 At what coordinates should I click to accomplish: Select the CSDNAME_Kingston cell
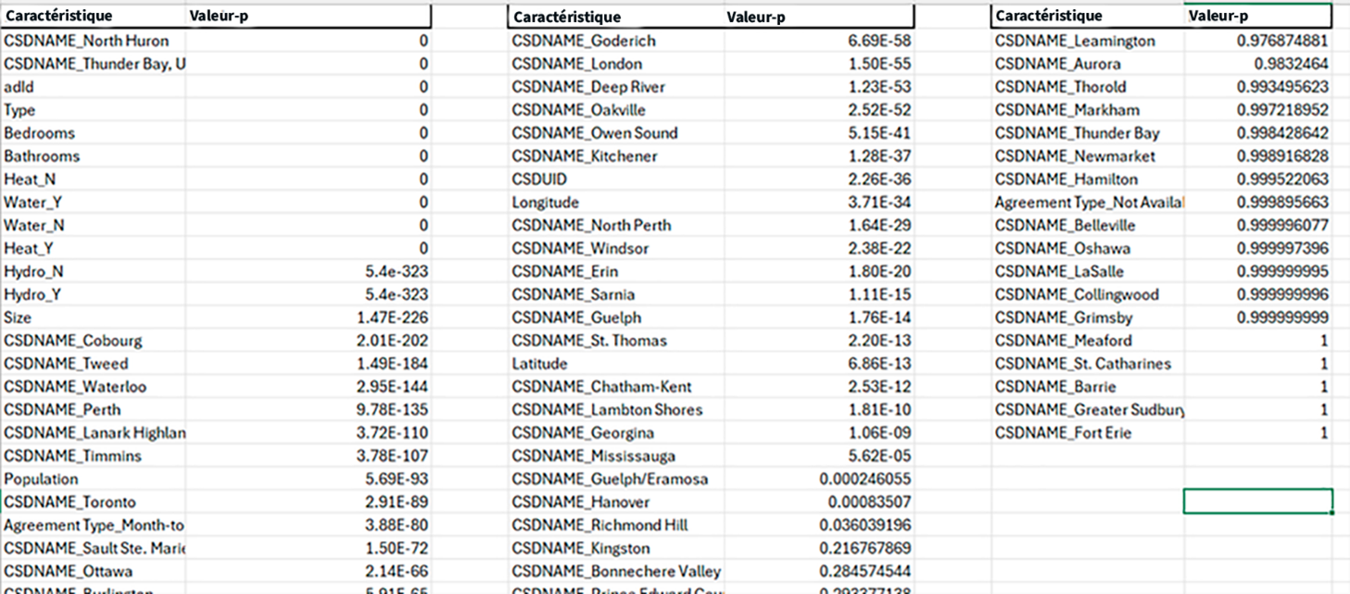pos(580,549)
